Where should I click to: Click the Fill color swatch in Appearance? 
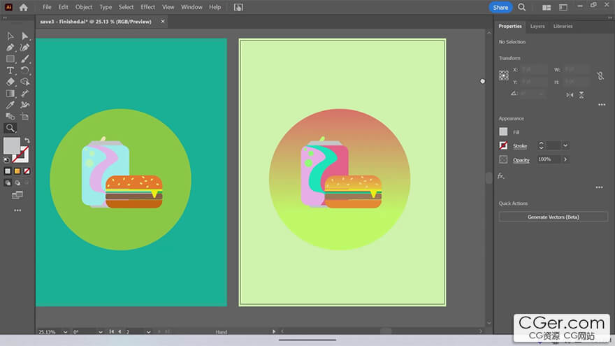(503, 131)
